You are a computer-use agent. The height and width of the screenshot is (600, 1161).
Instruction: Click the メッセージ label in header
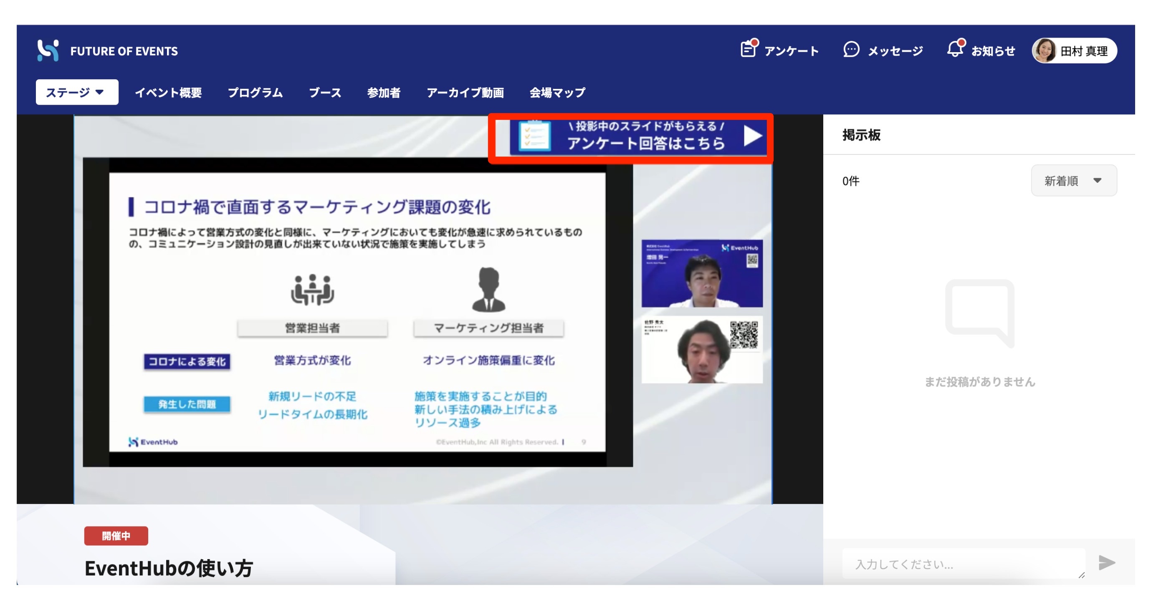coord(895,51)
